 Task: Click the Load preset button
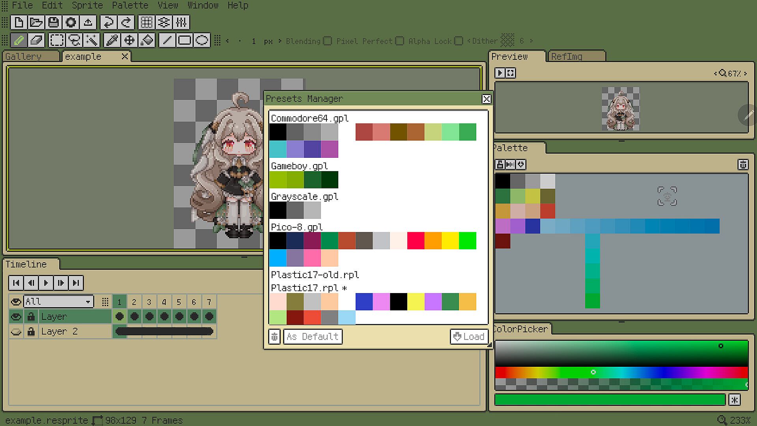(469, 336)
